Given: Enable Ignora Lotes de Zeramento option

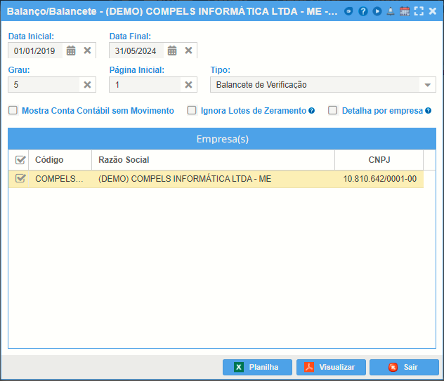Looking at the screenshot, I should 192,110.
